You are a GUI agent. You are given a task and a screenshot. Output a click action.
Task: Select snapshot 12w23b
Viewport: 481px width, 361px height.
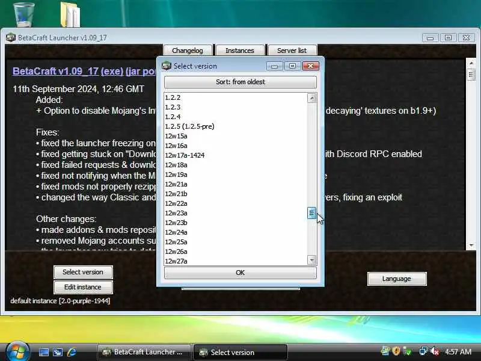[236, 223]
